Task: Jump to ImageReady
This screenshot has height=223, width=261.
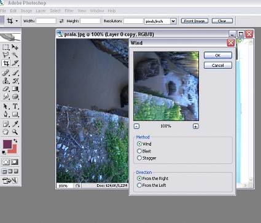Action: (x=10, y=181)
